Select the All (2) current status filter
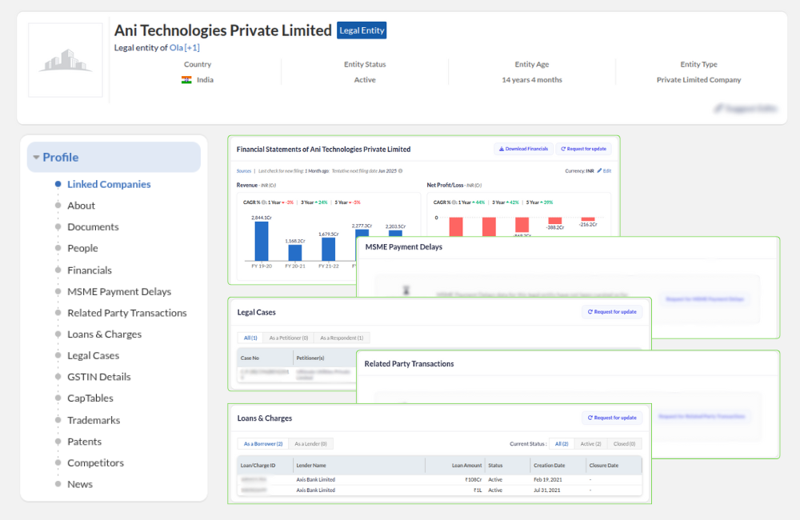Screen dimensions: 800x520 (x=561, y=444)
